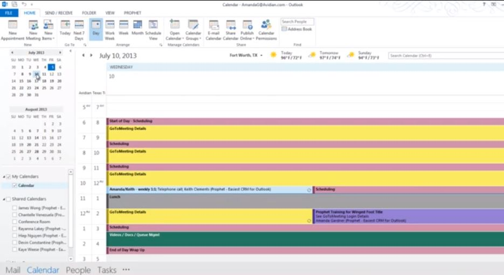Viewport: 504px width, 275px height.
Task: Open Prophet Training for Winged Foot Title
Action: 408,216
